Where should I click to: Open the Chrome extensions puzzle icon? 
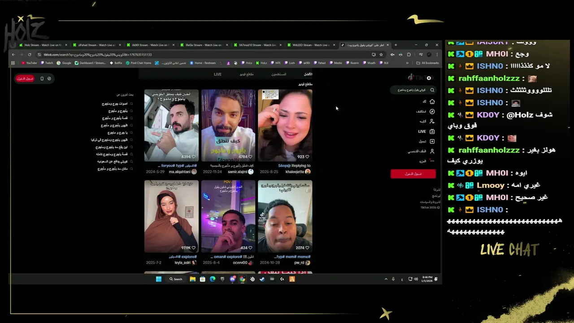[409, 55]
